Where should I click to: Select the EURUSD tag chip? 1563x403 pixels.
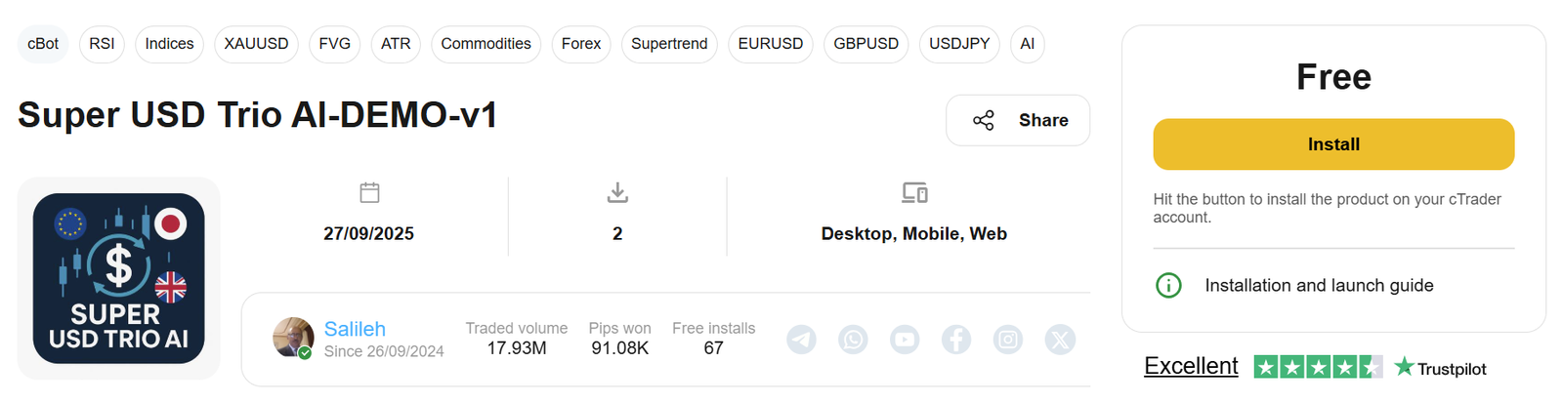click(770, 44)
